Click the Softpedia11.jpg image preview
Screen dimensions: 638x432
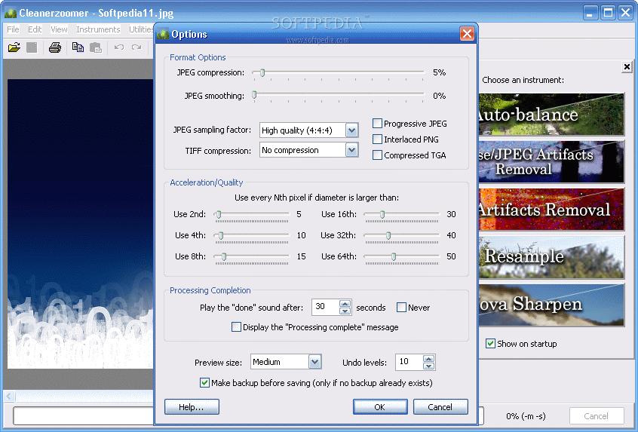pyautogui.click(x=80, y=224)
